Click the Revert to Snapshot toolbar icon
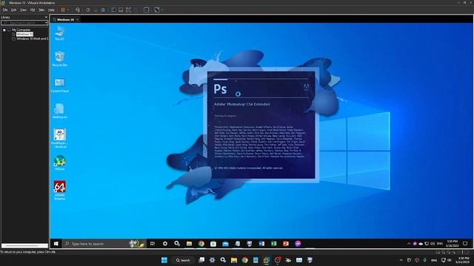 pyautogui.click(x=96, y=10)
